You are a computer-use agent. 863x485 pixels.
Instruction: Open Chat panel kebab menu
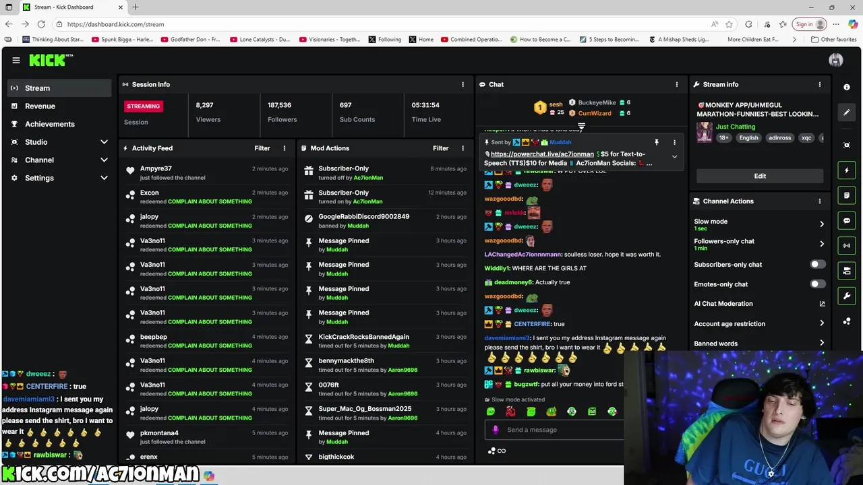(676, 84)
